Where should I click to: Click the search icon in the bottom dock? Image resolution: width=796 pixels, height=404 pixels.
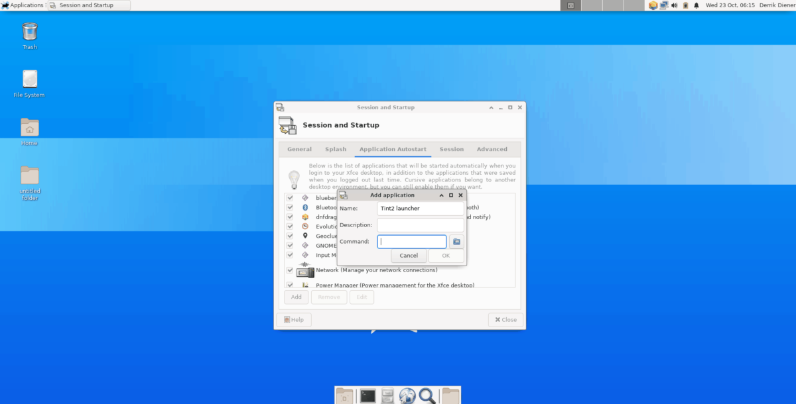tap(427, 396)
